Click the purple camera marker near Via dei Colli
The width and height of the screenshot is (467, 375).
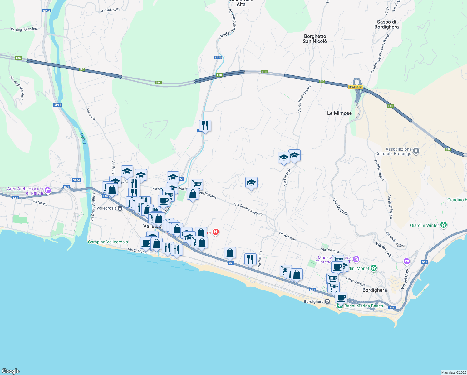[x=406, y=260]
